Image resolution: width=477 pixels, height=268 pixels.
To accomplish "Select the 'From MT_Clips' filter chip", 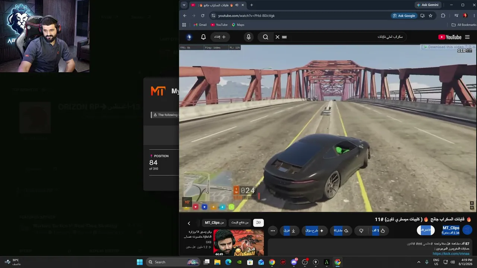I will [214, 223].
